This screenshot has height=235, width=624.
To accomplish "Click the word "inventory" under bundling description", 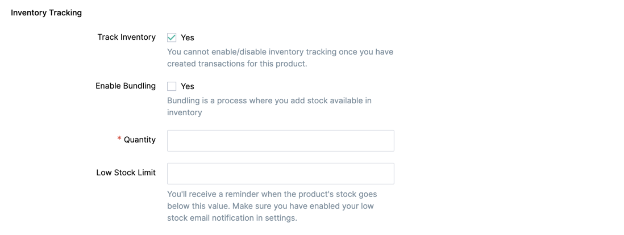I will (x=184, y=112).
